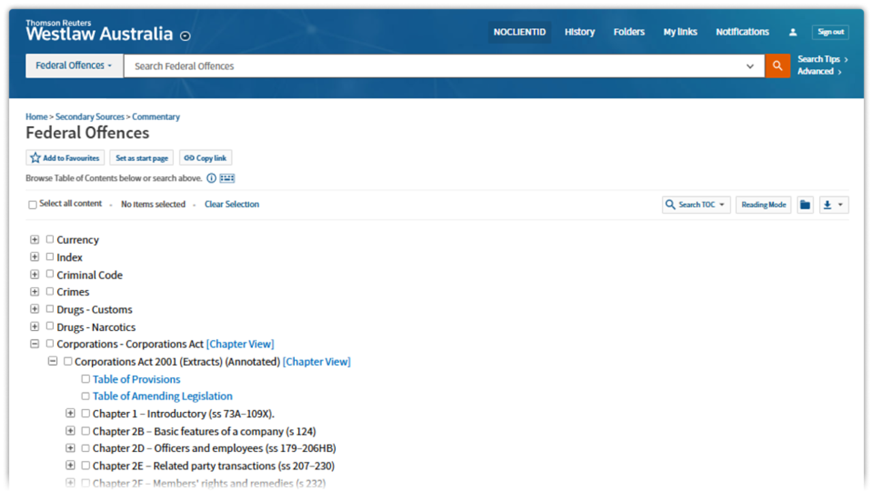
Task: Expand Chapter 2D Officers and employees
Action: point(70,448)
